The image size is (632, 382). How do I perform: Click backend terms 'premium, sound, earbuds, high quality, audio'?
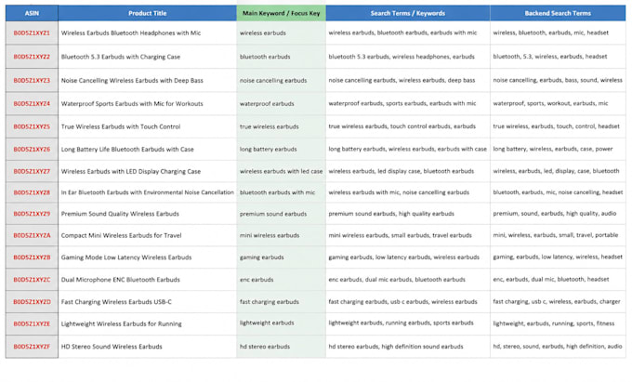pyautogui.click(x=555, y=213)
